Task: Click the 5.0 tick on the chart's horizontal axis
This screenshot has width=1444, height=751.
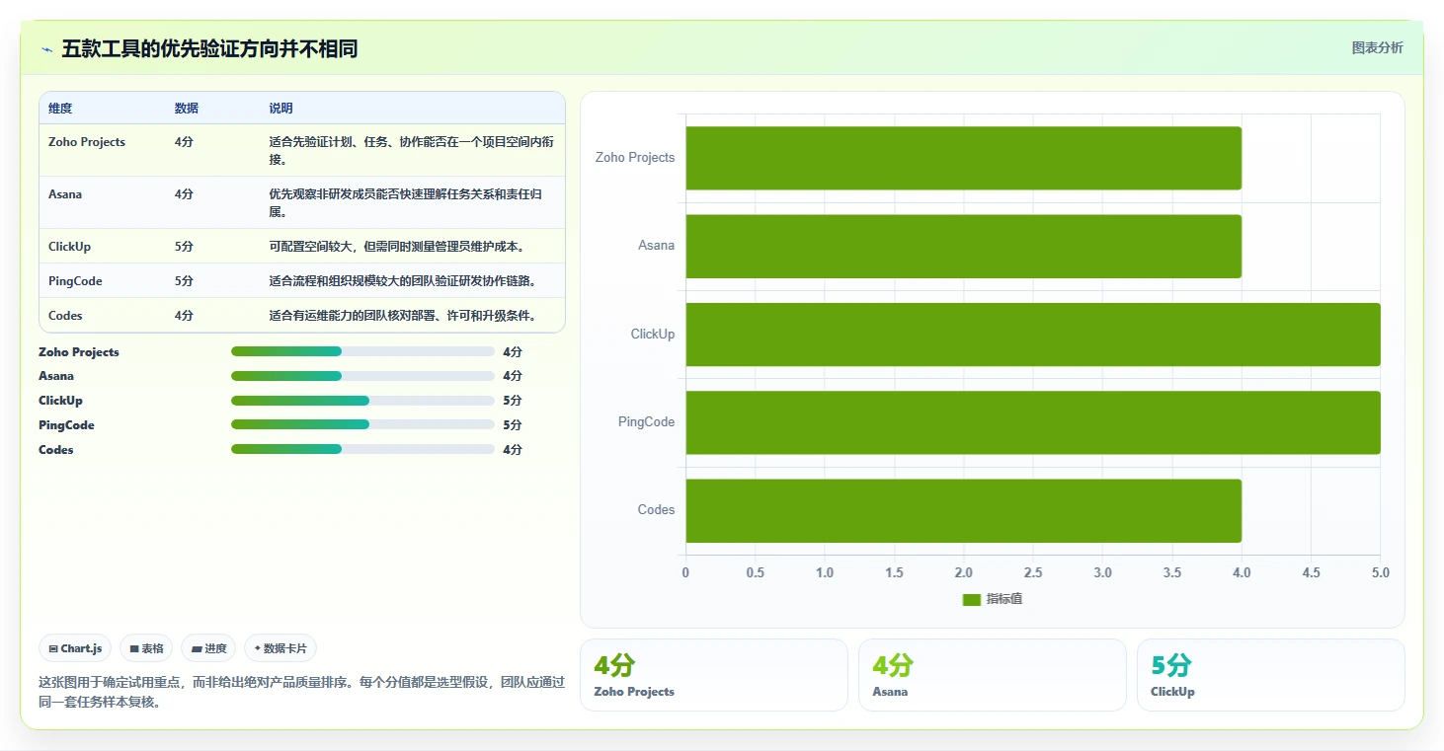Action: (x=1381, y=573)
